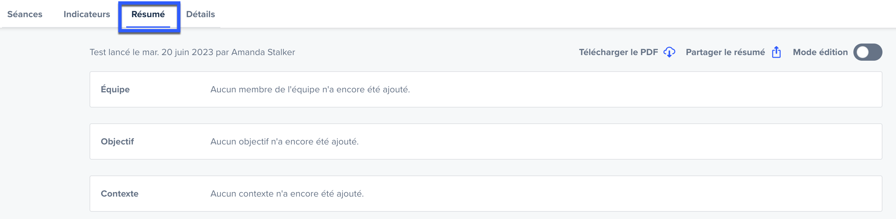The width and height of the screenshot is (896, 219).
Task: Click the Contexte heading label
Action: click(119, 194)
